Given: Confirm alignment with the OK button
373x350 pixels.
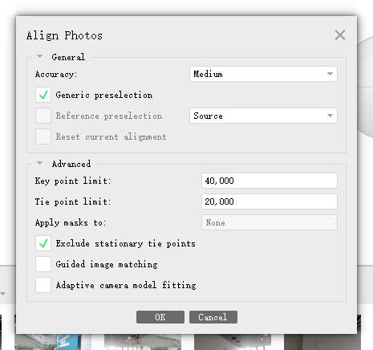Looking at the screenshot, I should (x=160, y=317).
